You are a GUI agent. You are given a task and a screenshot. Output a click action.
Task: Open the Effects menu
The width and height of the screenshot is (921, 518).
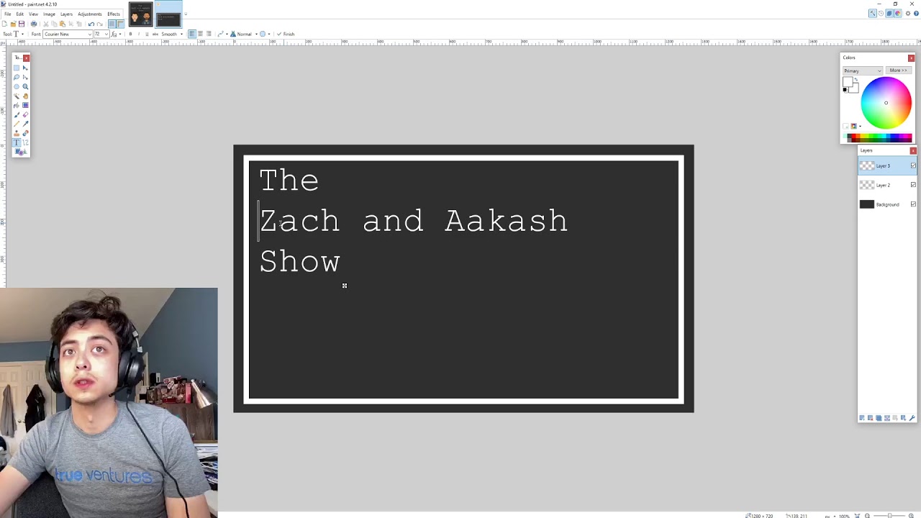click(114, 14)
